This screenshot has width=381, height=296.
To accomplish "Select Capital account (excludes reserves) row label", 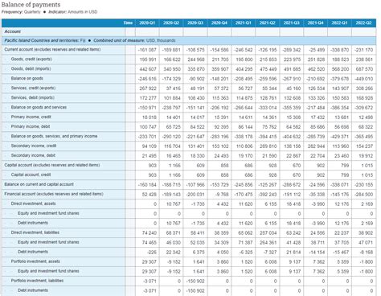I will click(x=52, y=165).
